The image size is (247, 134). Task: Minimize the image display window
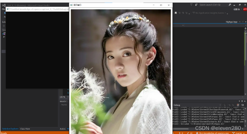[154, 5]
